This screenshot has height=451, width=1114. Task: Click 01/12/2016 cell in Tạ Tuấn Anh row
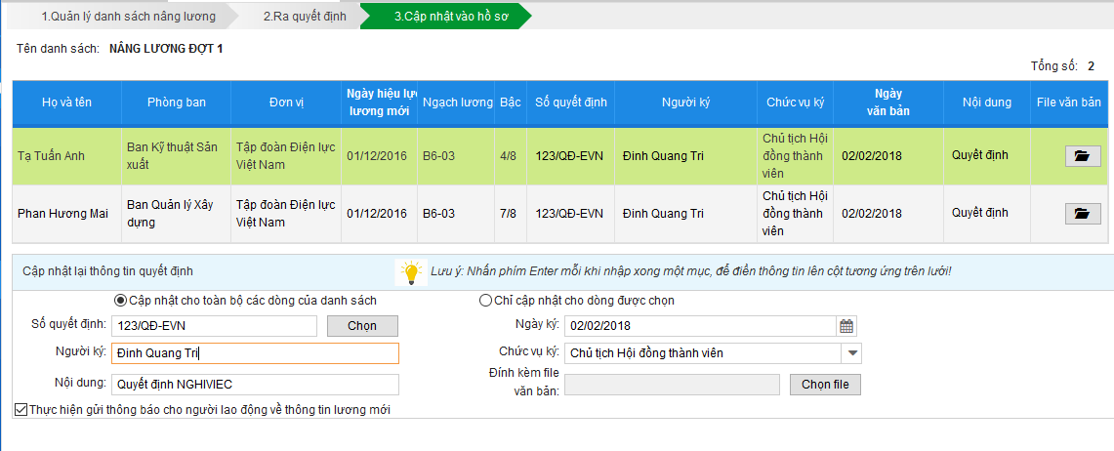pyautogui.click(x=380, y=155)
